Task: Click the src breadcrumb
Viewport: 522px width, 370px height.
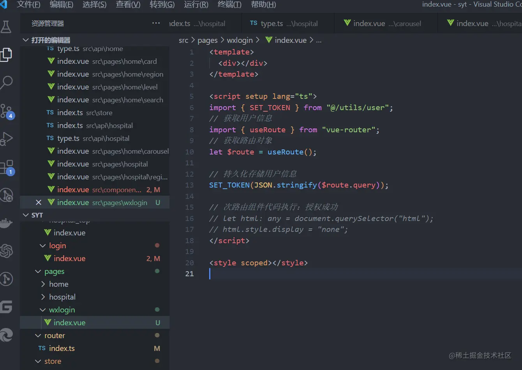Action: [x=183, y=40]
